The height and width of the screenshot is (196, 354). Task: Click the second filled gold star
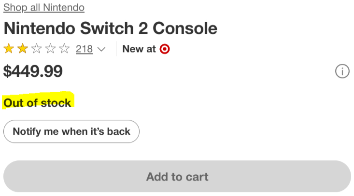[x=23, y=49]
